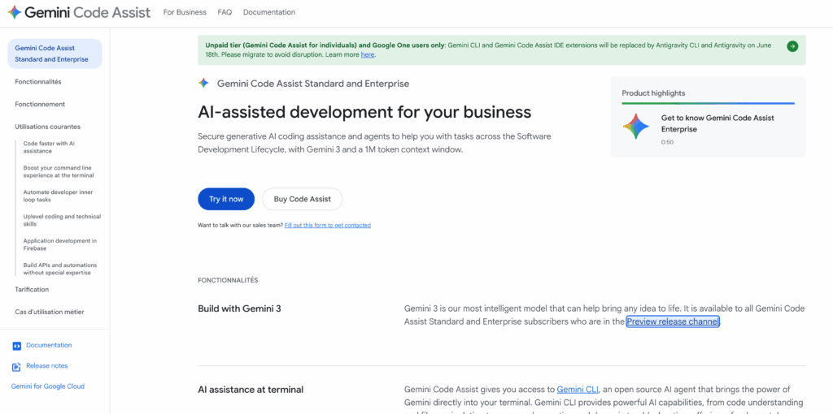Click the Documentation code icon in sidebar
Screen dimensions: 833x414
click(x=16, y=346)
